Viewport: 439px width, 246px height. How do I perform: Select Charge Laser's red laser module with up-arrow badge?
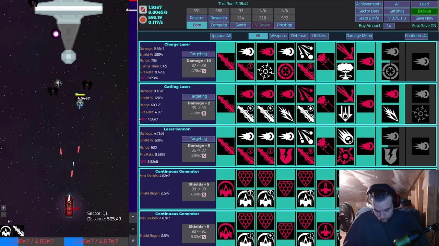pyautogui.click(x=306, y=71)
